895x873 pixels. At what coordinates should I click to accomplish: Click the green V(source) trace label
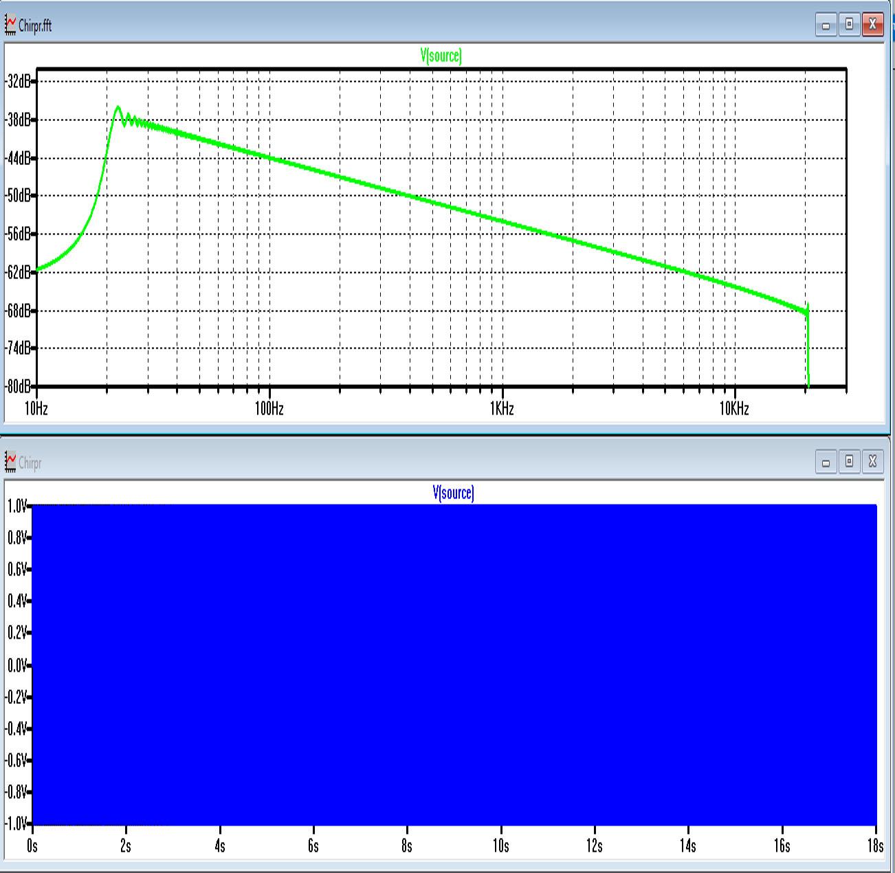tap(441, 56)
